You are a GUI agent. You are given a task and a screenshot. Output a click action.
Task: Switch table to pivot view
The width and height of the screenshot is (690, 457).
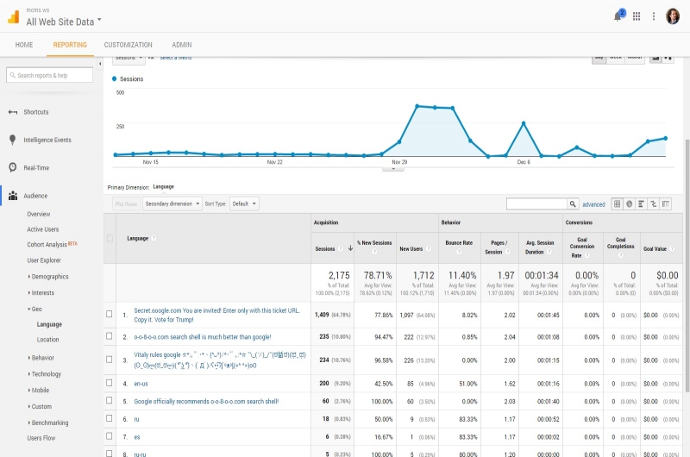pos(665,203)
